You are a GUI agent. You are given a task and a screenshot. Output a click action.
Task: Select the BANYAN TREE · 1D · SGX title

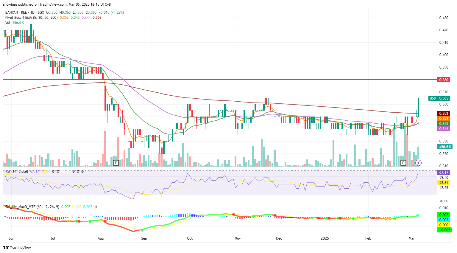[x=25, y=13]
